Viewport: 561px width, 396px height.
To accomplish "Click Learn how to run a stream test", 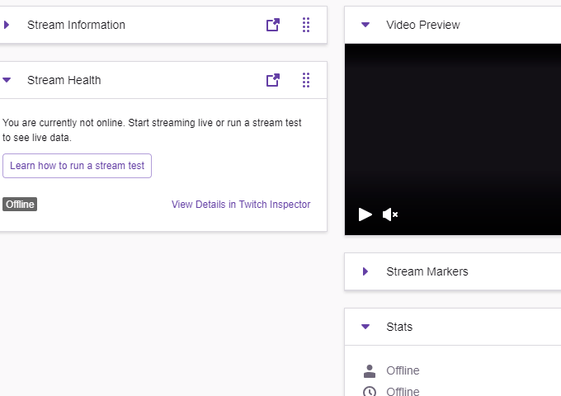I will [78, 166].
